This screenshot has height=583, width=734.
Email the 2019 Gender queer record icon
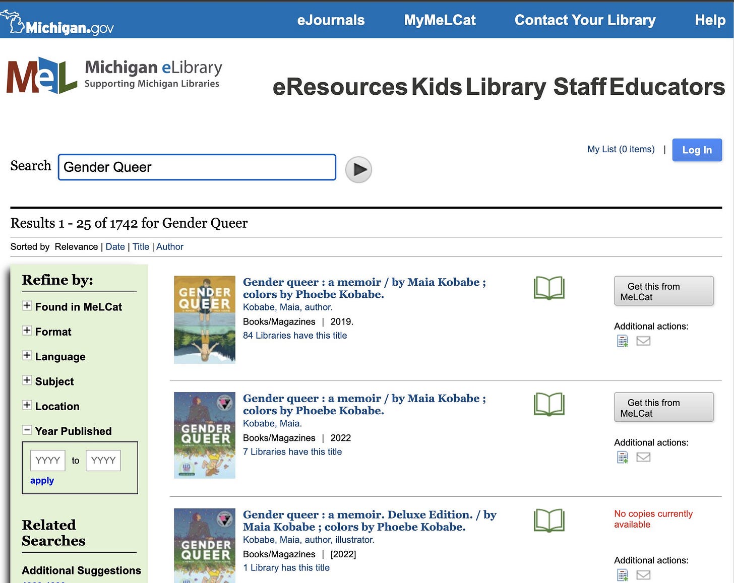click(643, 341)
